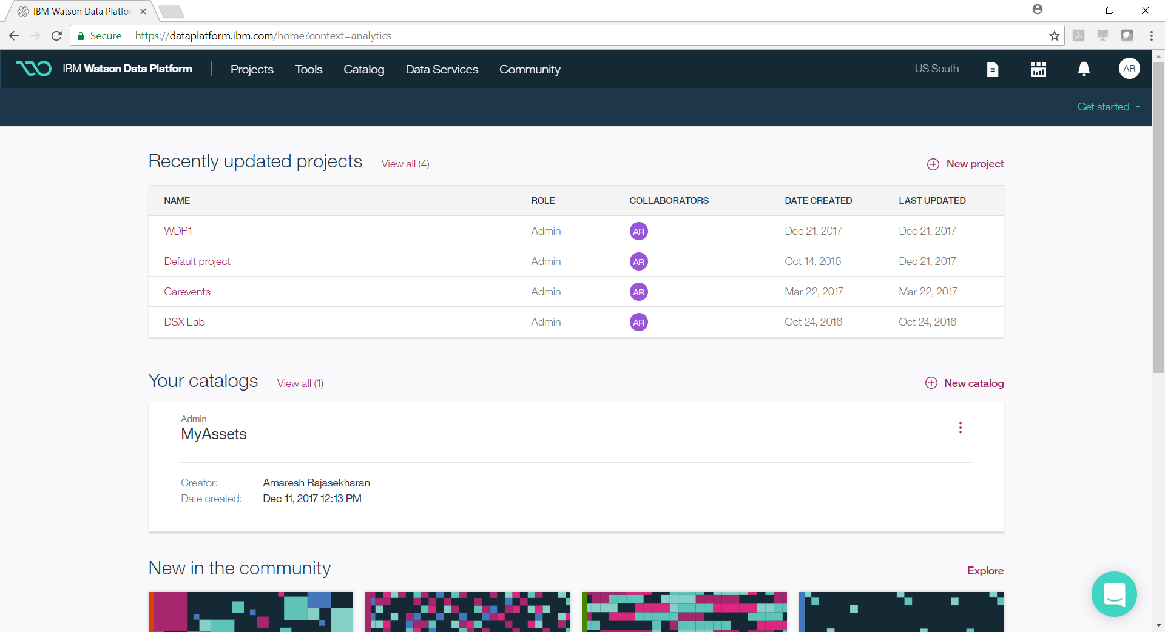This screenshot has width=1165, height=632.
Task: Open the Default project
Action: tap(197, 261)
